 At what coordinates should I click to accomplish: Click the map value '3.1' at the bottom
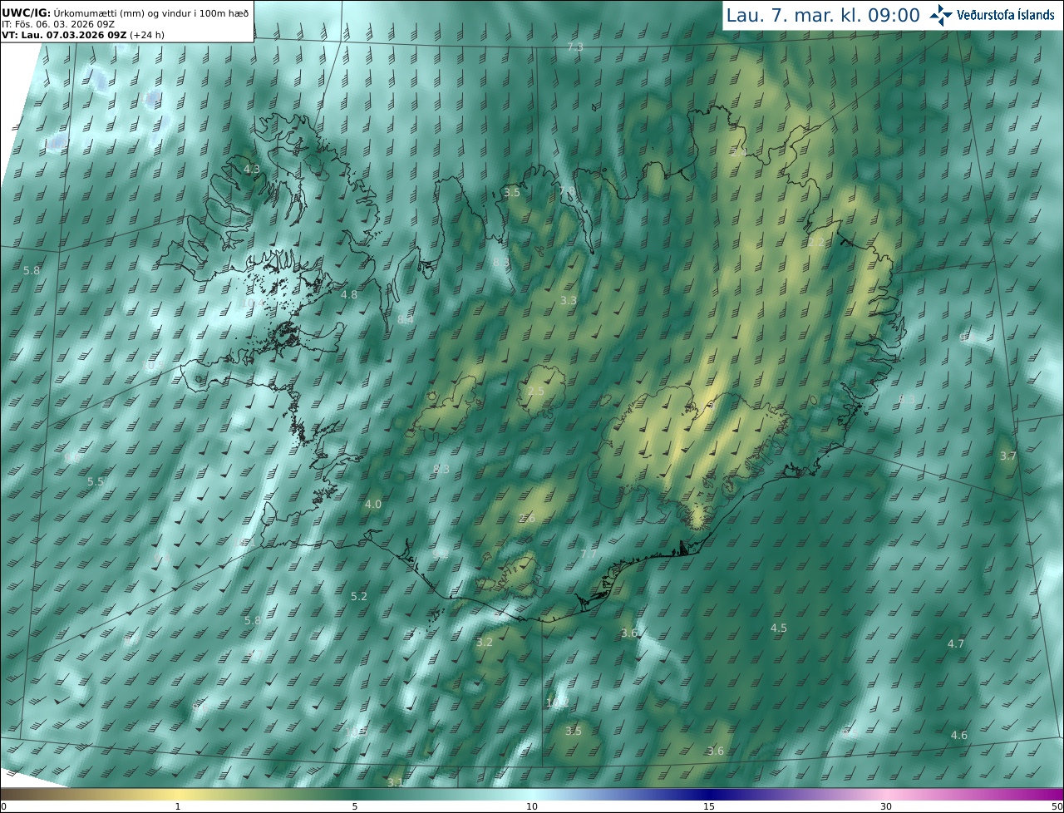pyautogui.click(x=396, y=782)
